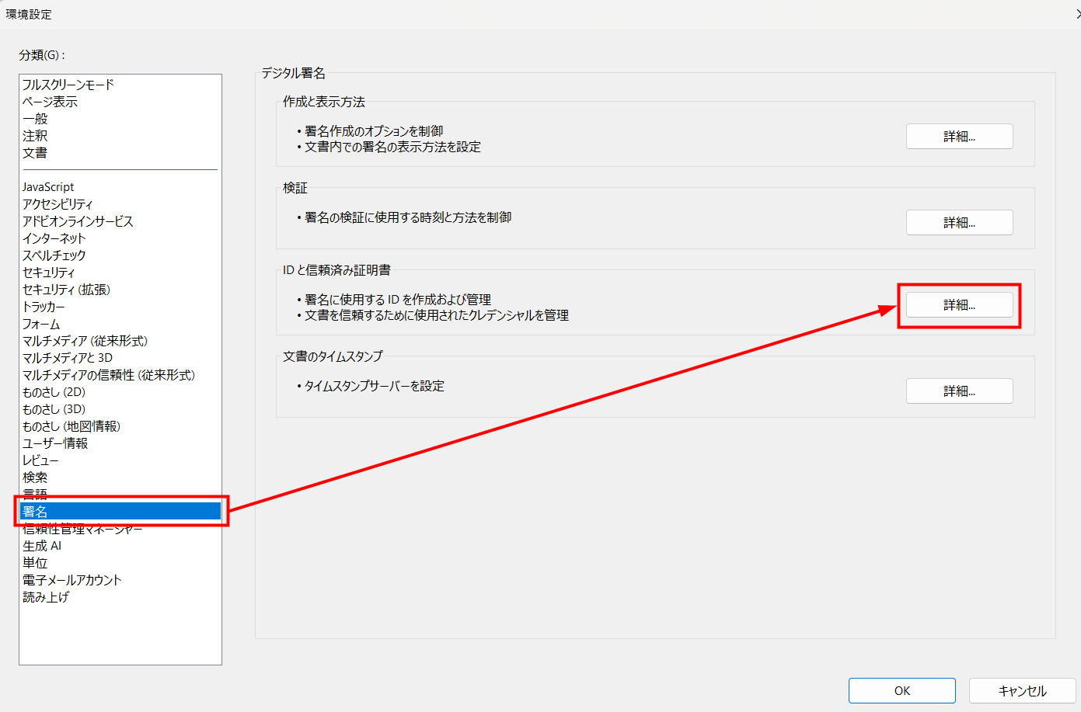Open 詳細 for ID と信頼済み証明書
Image resolution: width=1081 pixels, height=712 pixels.
pos(959,304)
